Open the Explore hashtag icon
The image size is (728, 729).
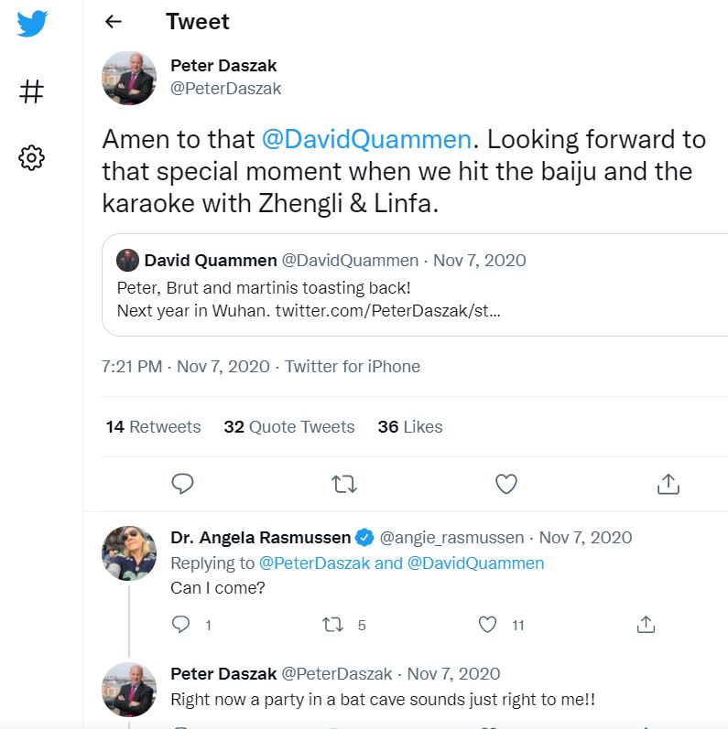pos(31,91)
